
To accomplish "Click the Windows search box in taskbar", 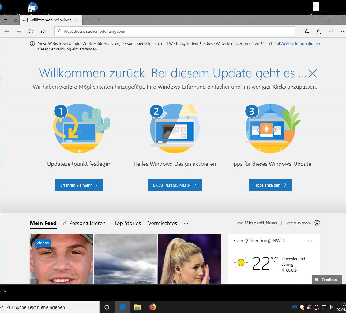I will coord(50,307).
